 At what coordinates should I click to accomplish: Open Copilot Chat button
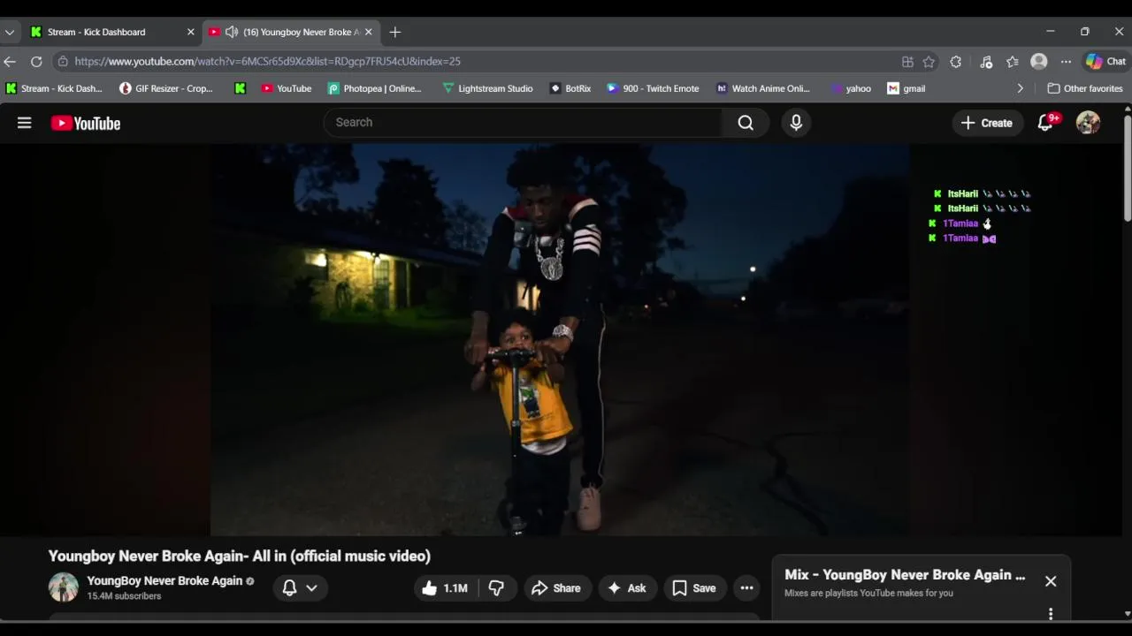(x=1105, y=62)
